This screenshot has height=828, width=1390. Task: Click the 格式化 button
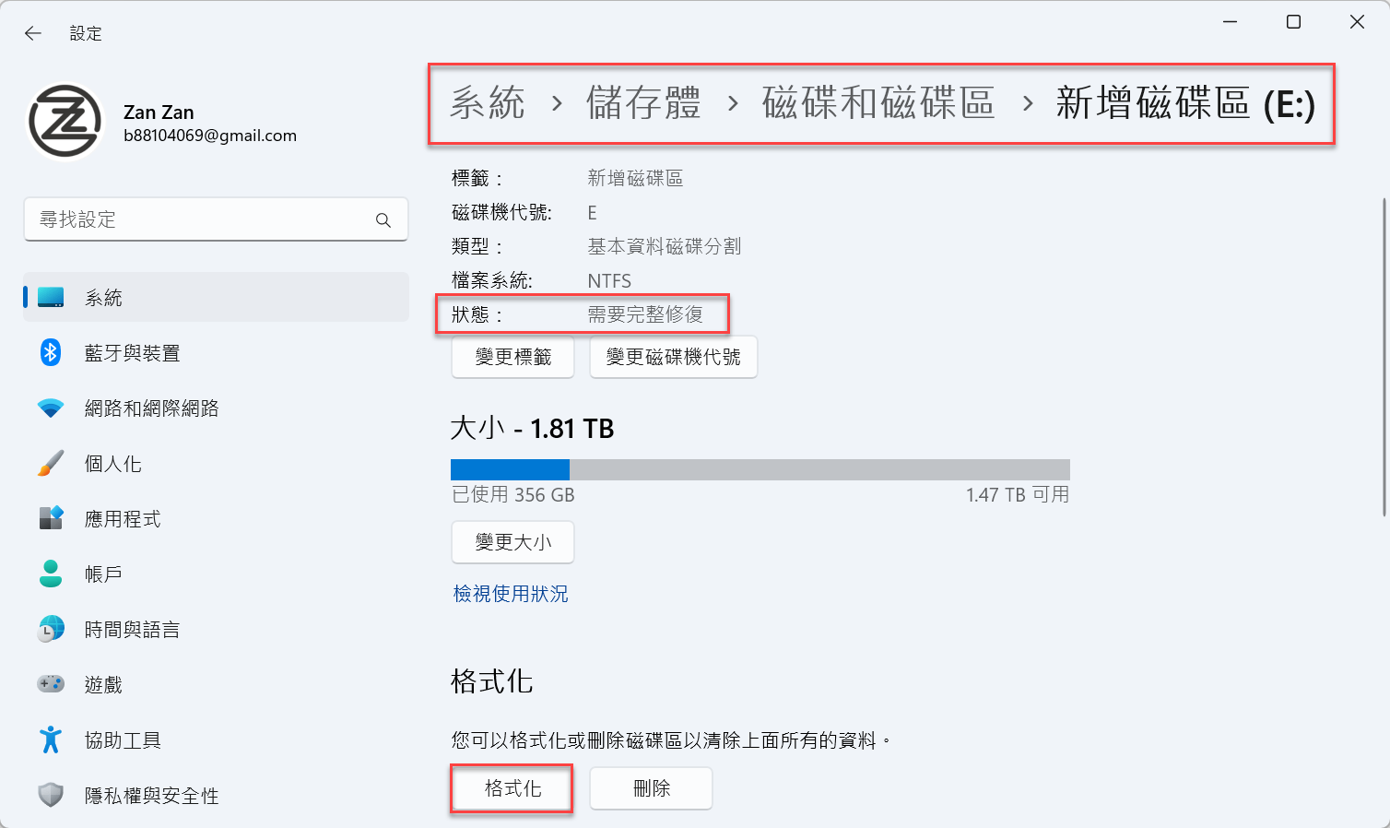(x=512, y=788)
